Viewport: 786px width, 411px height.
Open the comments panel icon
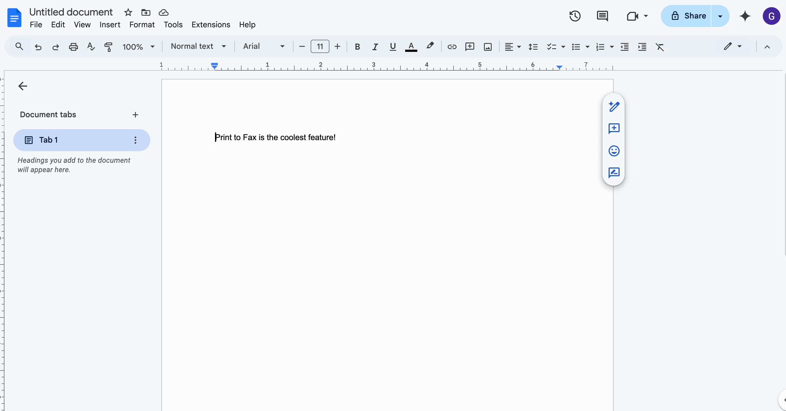tap(602, 16)
